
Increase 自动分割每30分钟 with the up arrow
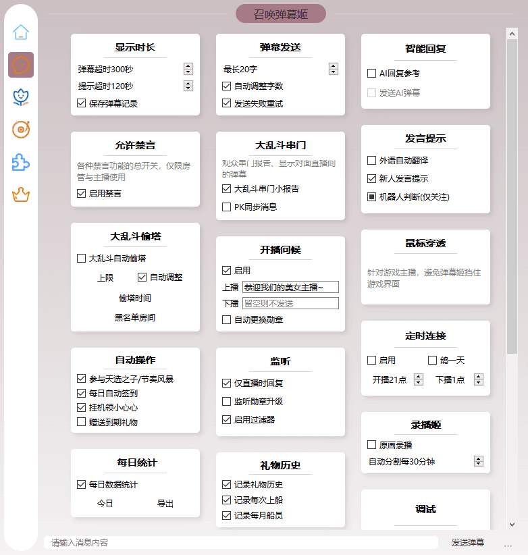point(479,458)
